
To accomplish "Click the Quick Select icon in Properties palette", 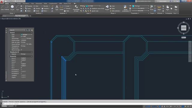I will pyautogui.click(x=32, y=30).
